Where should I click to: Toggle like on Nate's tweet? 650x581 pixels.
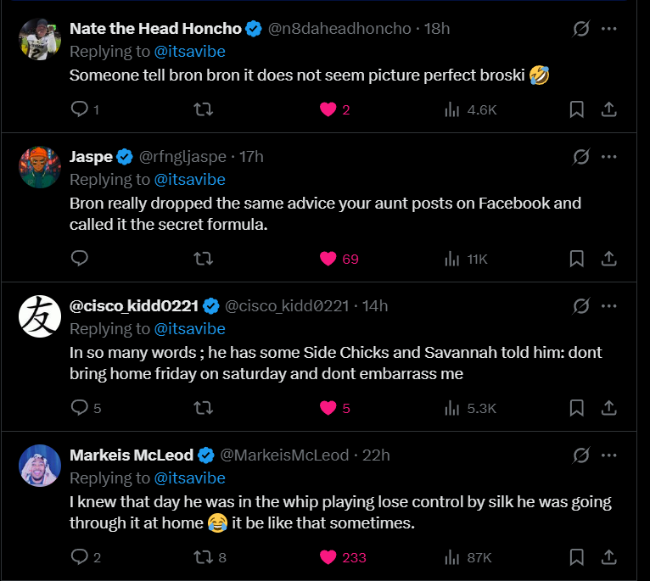[329, 109]
